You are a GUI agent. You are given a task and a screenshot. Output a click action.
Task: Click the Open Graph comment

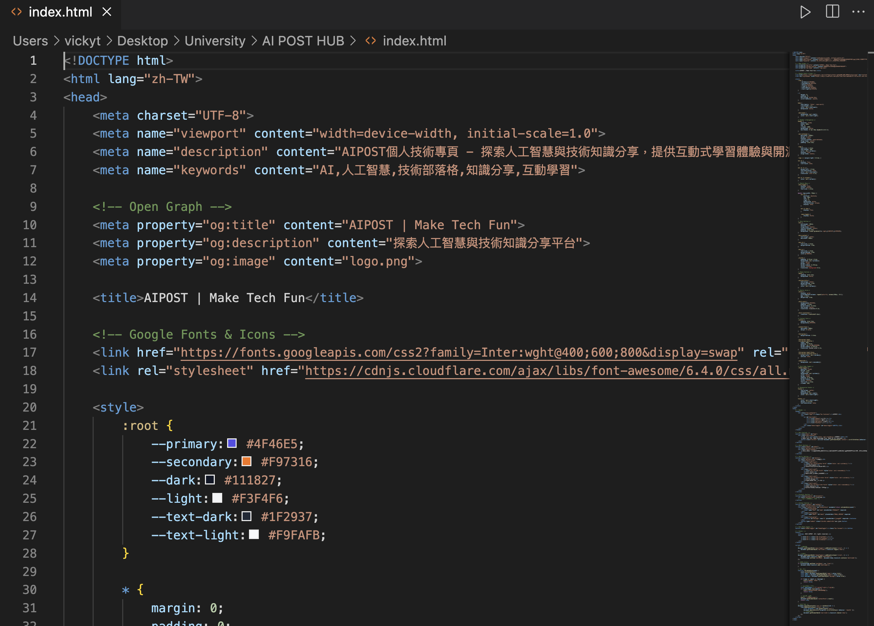click(x=162, y=206)
